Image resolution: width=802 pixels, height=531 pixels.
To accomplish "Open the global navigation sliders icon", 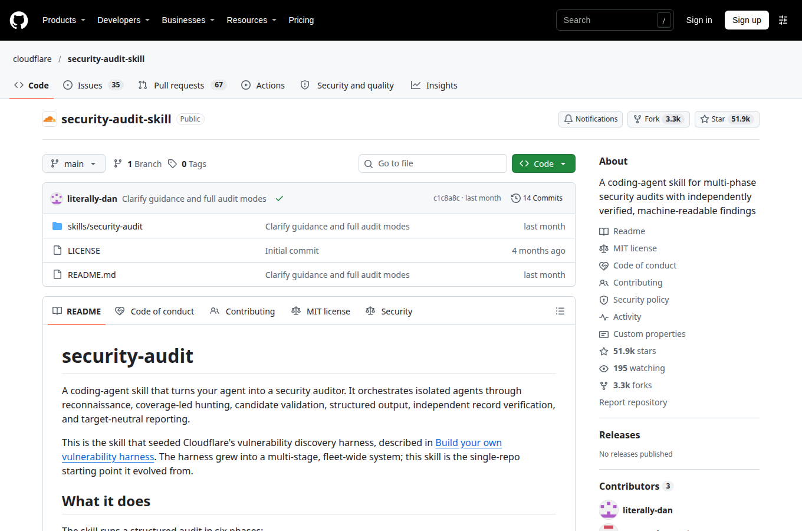I will [x=783, y=20].
